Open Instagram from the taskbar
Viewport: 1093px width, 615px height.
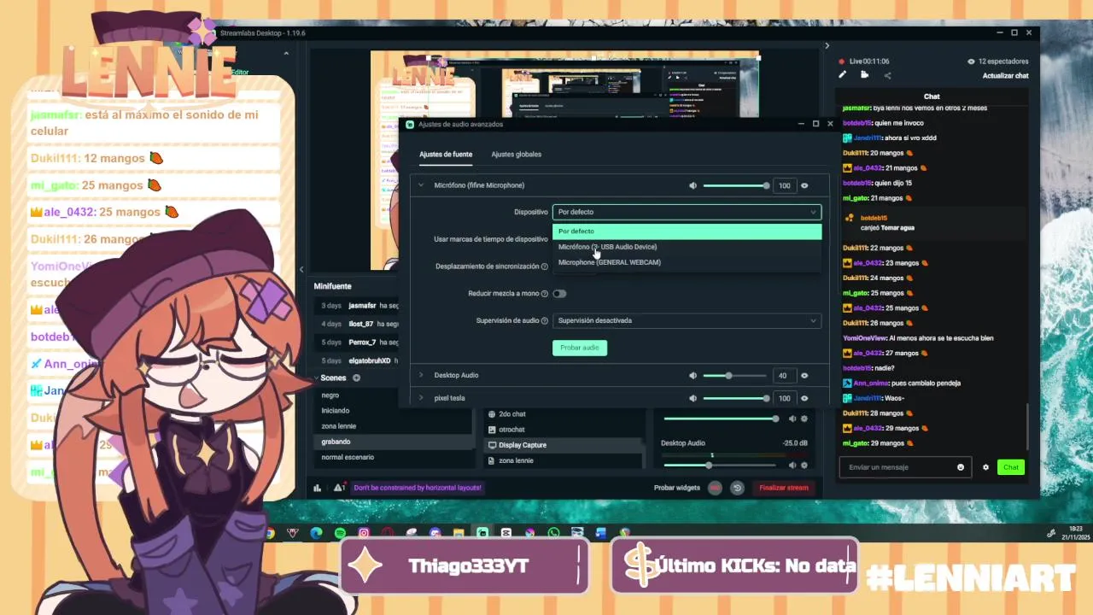[364, 533]
